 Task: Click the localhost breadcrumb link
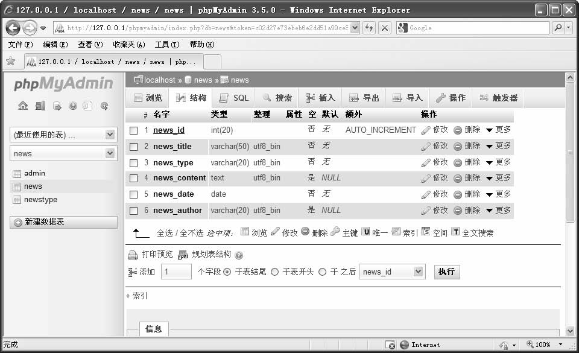point(159,80)
